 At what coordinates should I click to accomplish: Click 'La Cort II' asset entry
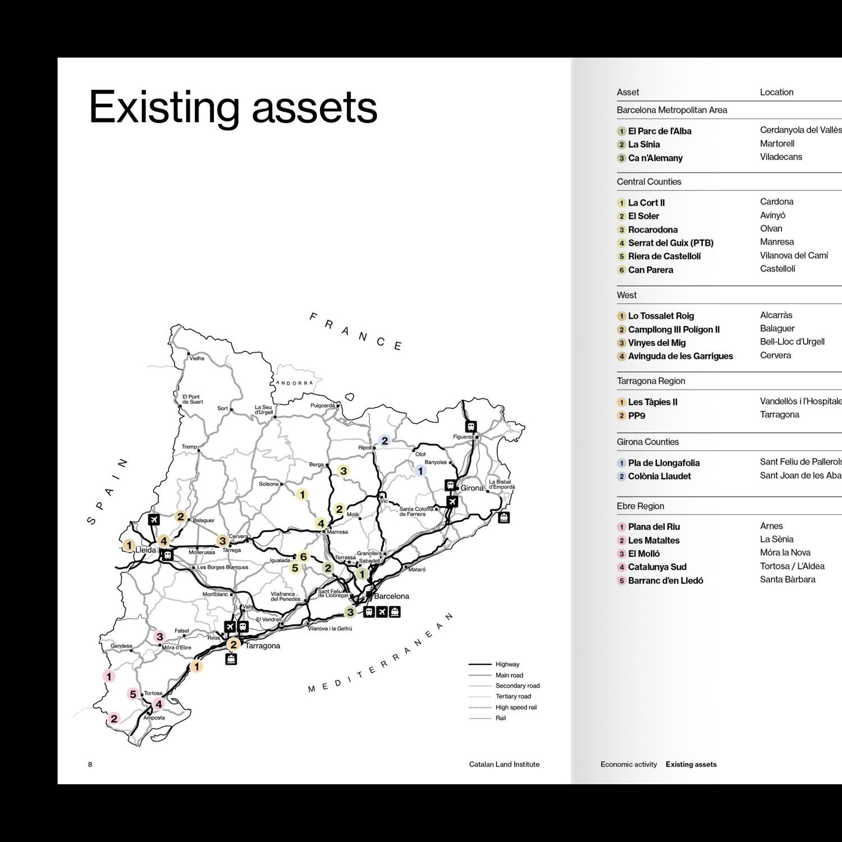point(646,203)
